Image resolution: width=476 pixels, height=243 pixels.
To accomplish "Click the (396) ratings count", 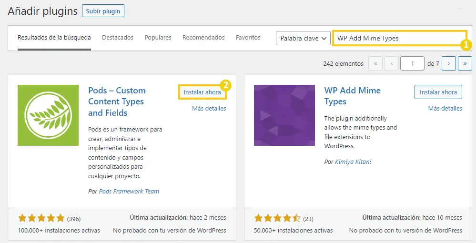I will point(74,219).
